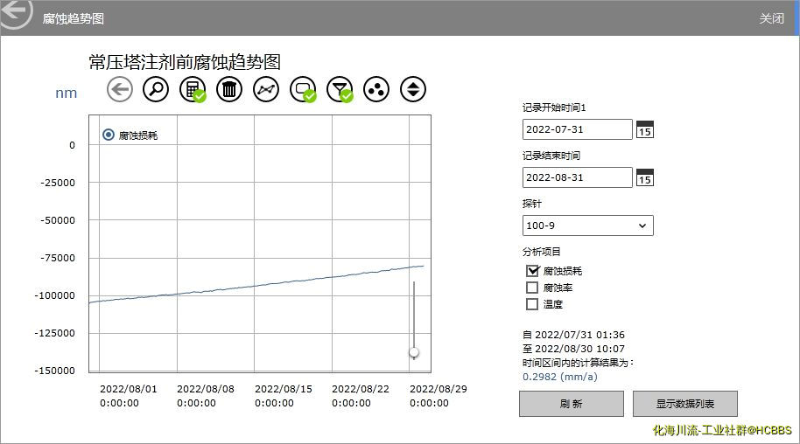Click the magnifier zoom icon
800x444 pixels.
tap(156, 89)
